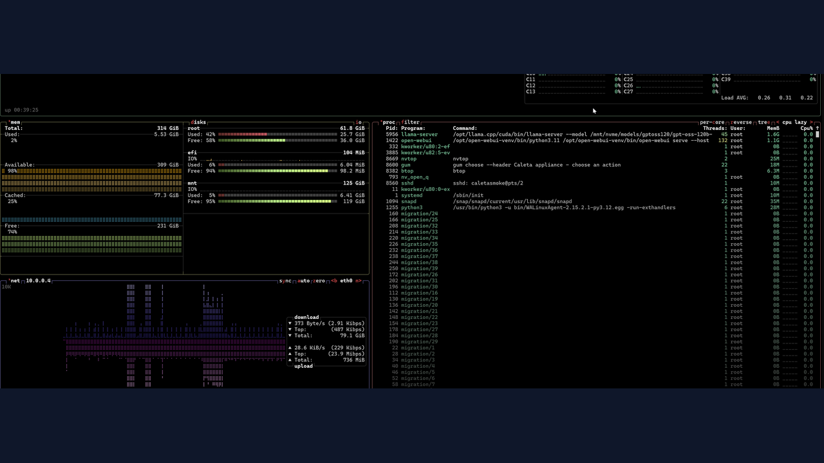Viewport: 824px width, 463px height.
Task: Select next sort column arrow after 'cpu lazy'
Action: pyautogui.click(x=811, y=122)
